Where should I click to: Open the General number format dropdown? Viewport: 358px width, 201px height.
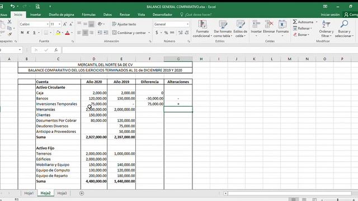click(x=187, y=24)
